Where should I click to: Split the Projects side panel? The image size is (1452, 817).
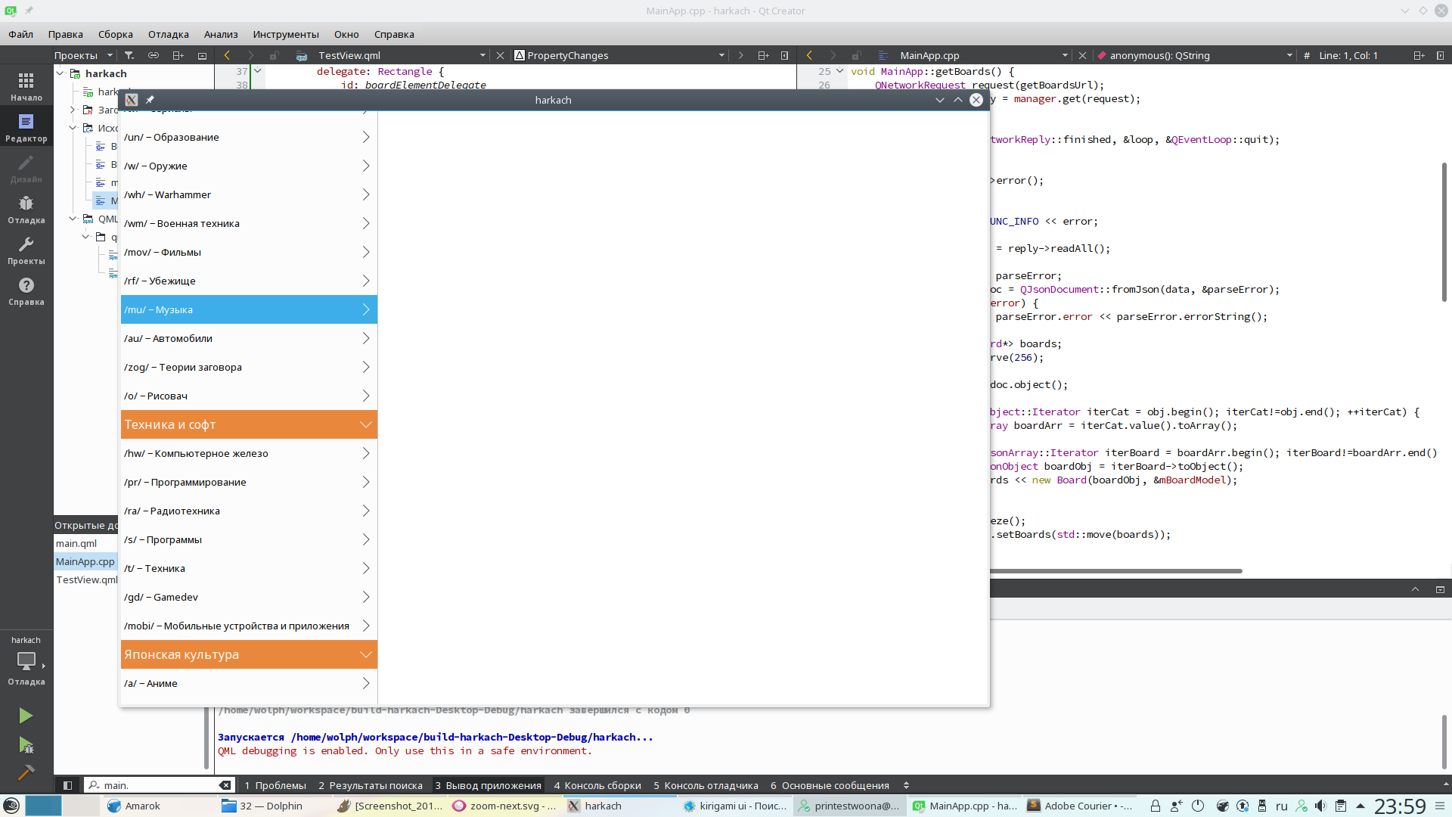[178, 55]
